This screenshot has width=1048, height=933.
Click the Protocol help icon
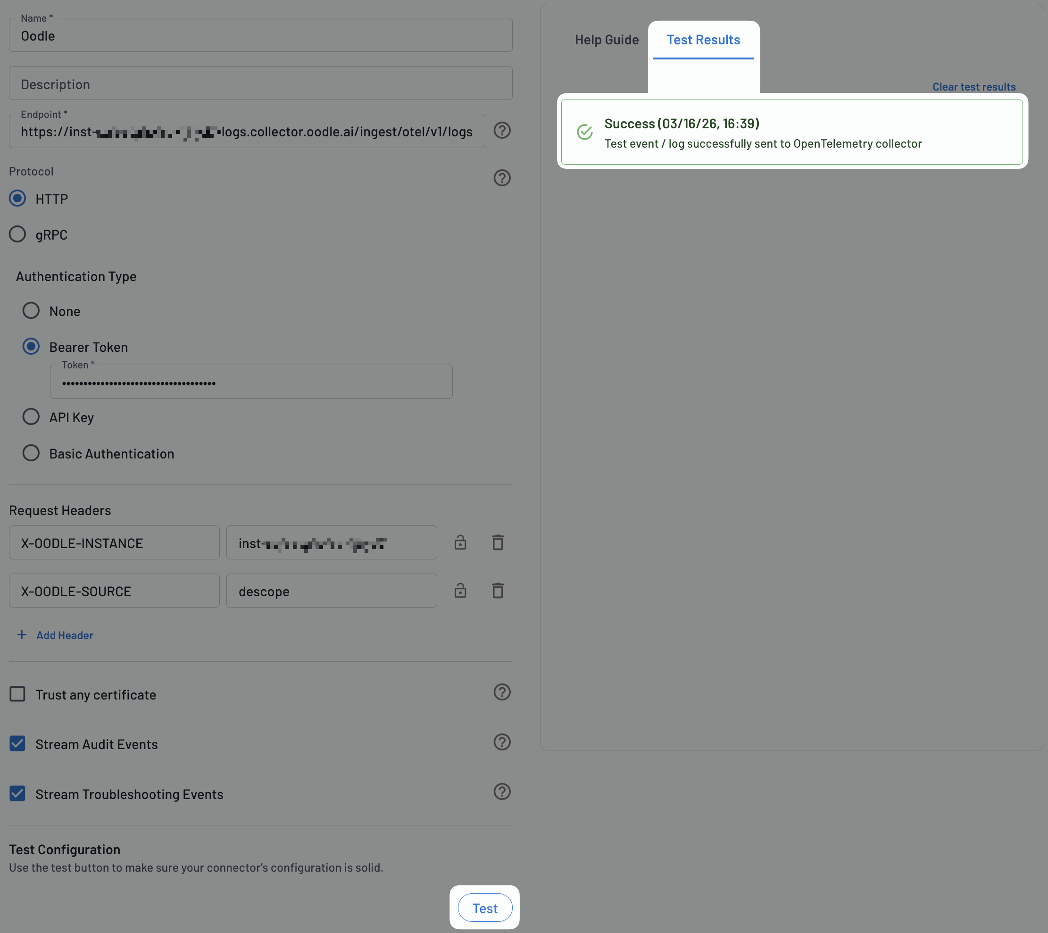coord(502,178)
